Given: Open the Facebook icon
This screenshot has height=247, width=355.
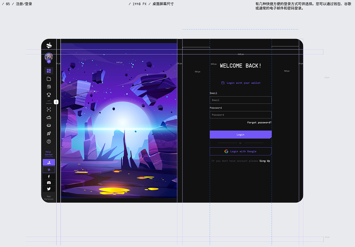Looking at the screenshot, I should point(49,177).
